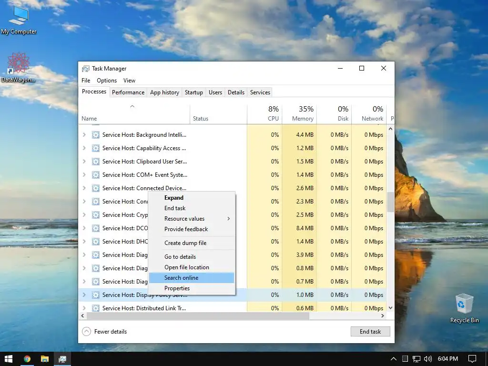Show hidden tray icons chevron
The width and height of the screenshot is (488, 366).
(393, 359)
